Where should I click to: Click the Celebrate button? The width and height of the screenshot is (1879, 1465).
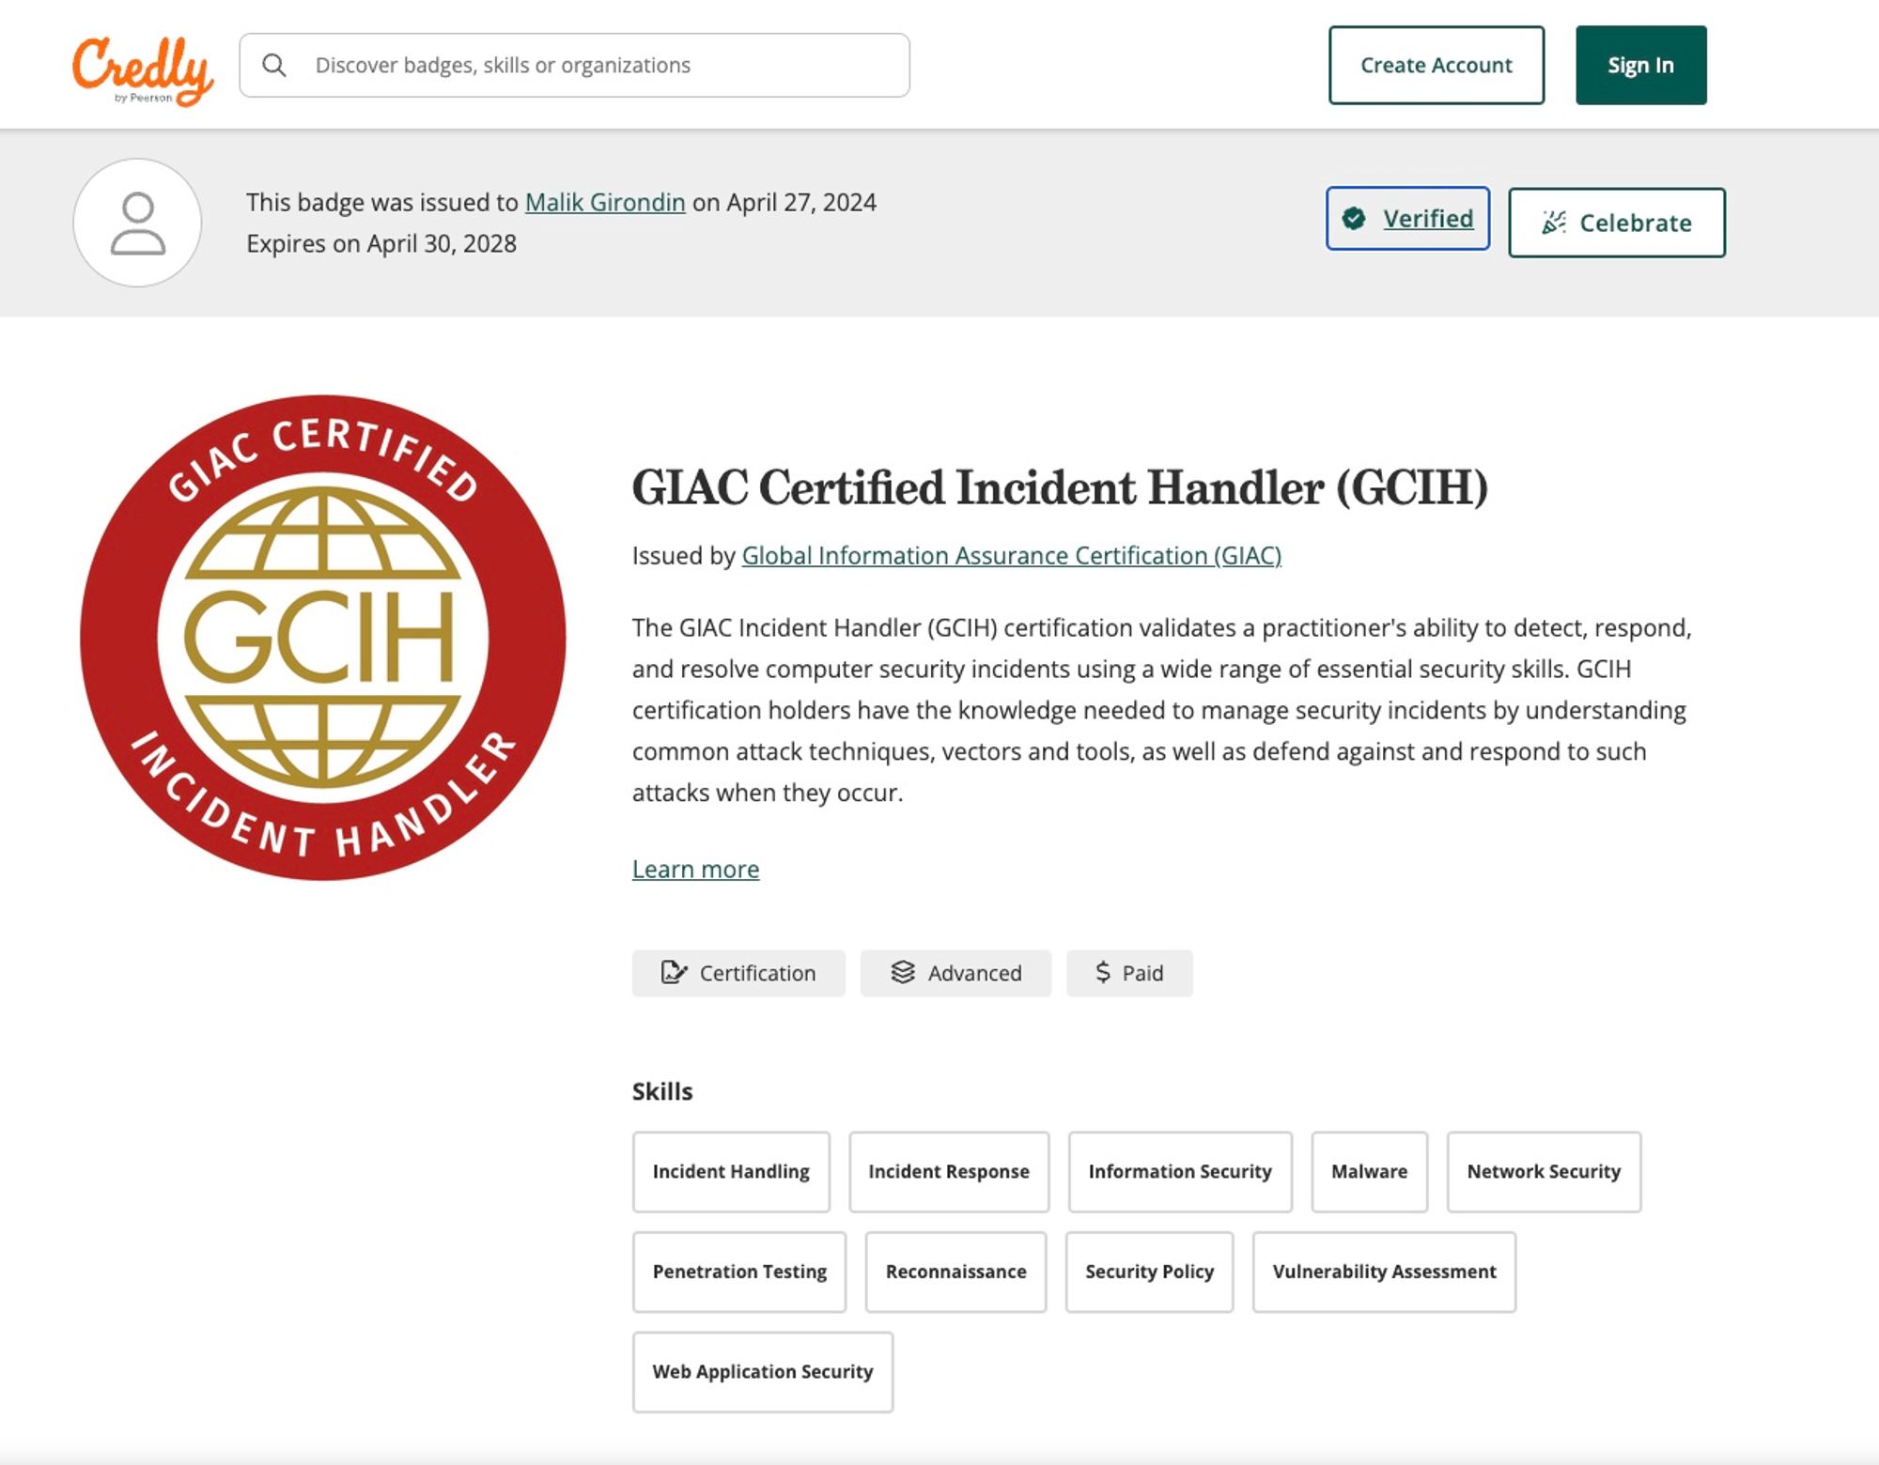pyautogui.click(x=1616, y=223)
